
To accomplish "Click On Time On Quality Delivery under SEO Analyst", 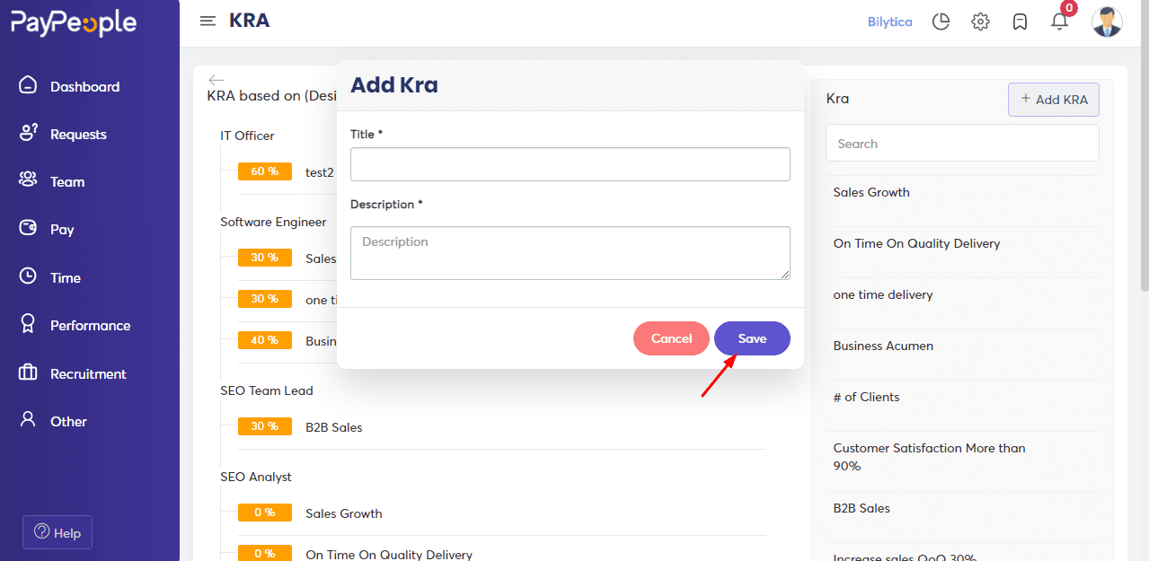I will (x=389, y=554).
